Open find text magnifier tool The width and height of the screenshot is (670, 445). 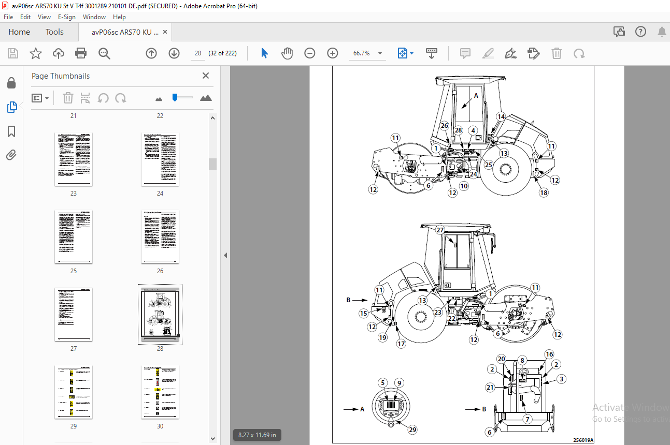pyautogui.click(x=104, y=53)
